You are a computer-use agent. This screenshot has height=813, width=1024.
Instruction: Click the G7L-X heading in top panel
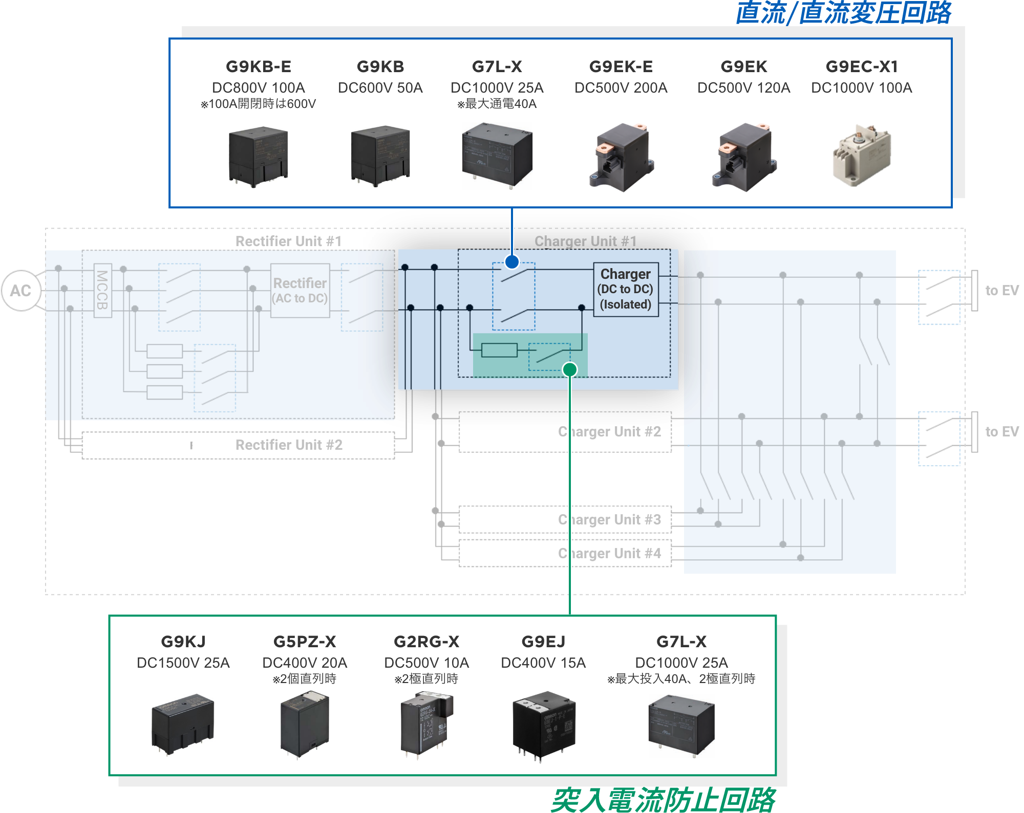497,67
